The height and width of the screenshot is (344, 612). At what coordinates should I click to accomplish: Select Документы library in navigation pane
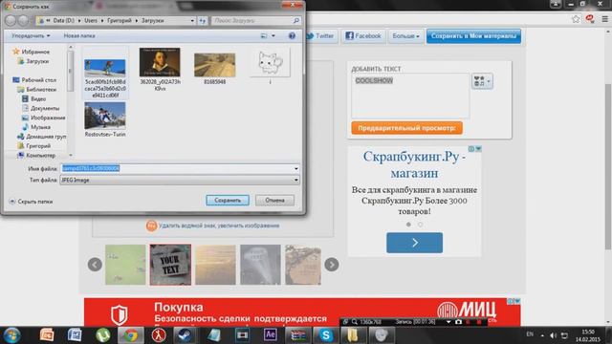[x=40, y=108]
